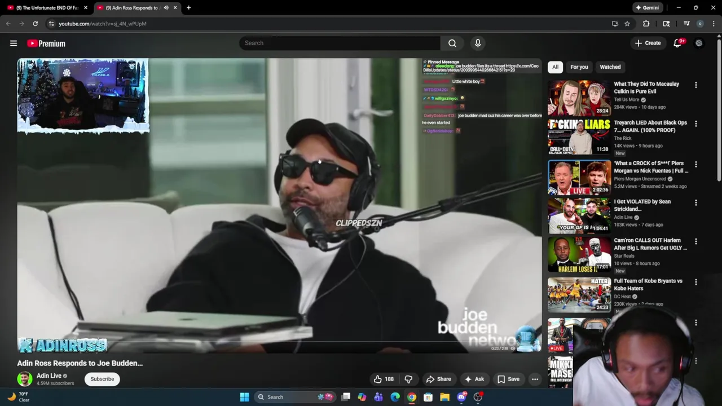722x406 pixels.
Task: Click the Share button
Action: tap(438, 379)
